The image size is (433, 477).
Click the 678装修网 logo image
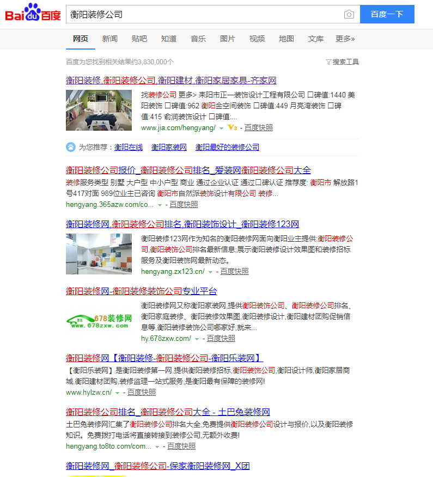tap(99, 321)
